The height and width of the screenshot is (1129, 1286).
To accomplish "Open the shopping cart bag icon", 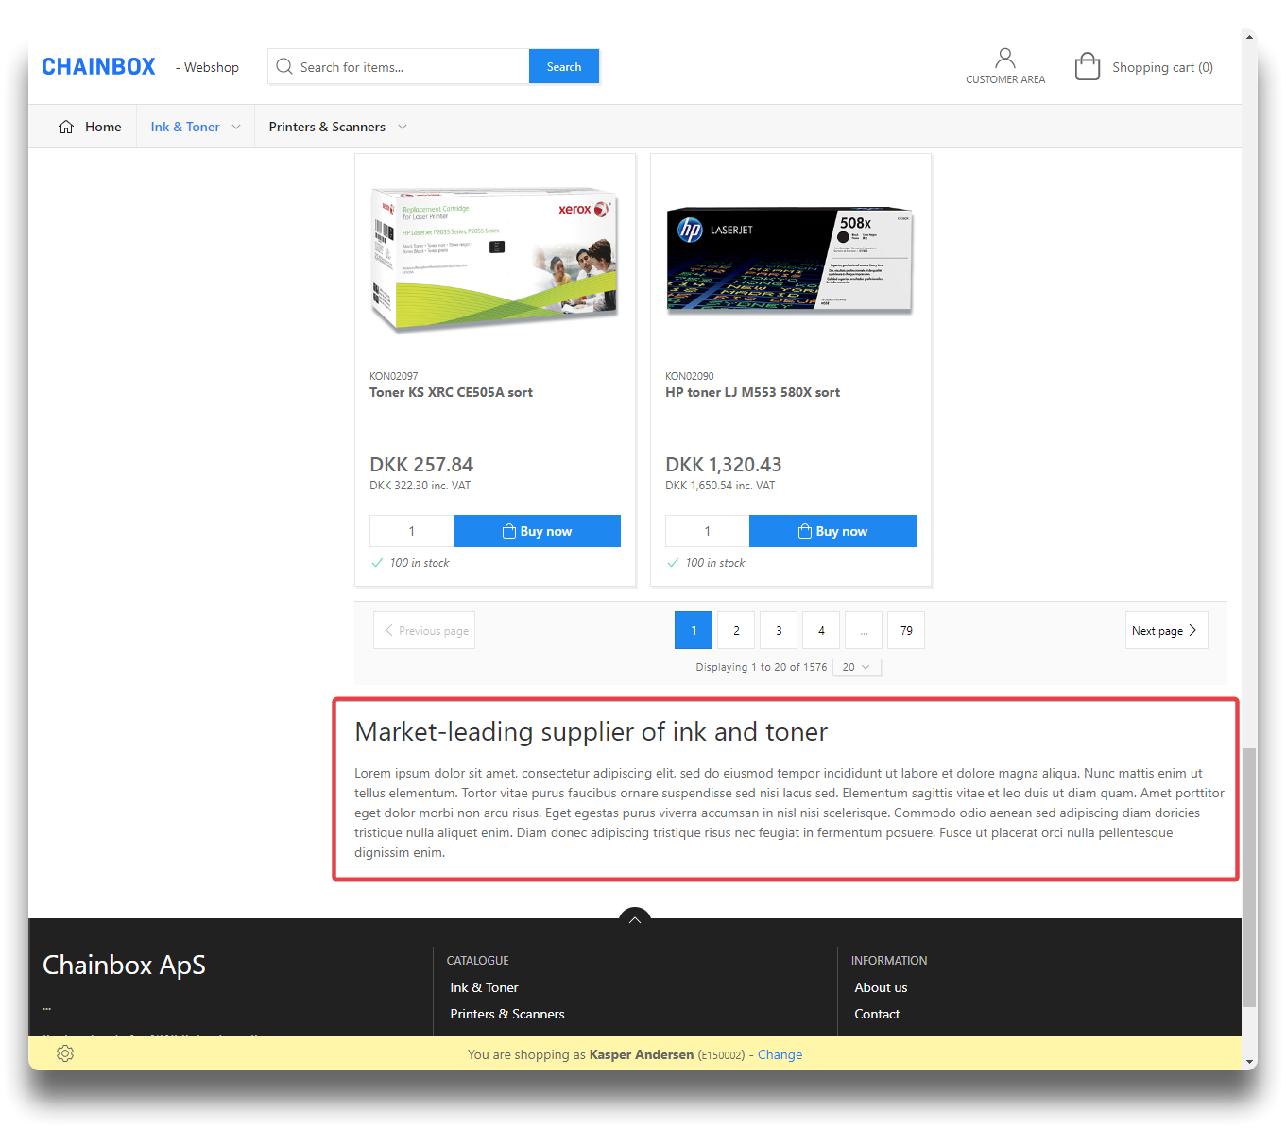I will coord(1088,67).
